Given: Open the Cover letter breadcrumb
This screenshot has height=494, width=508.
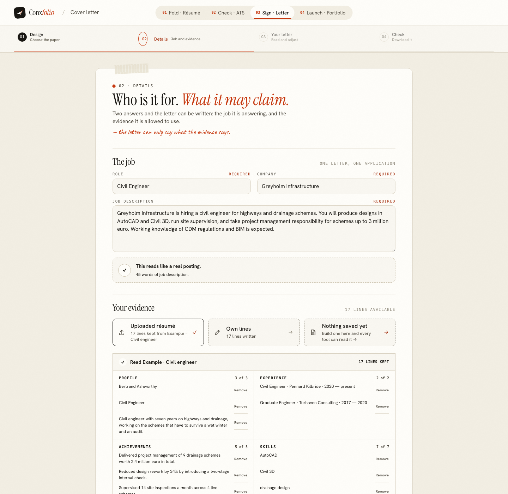Looking at the screenshot, I should tap(85, 12).
